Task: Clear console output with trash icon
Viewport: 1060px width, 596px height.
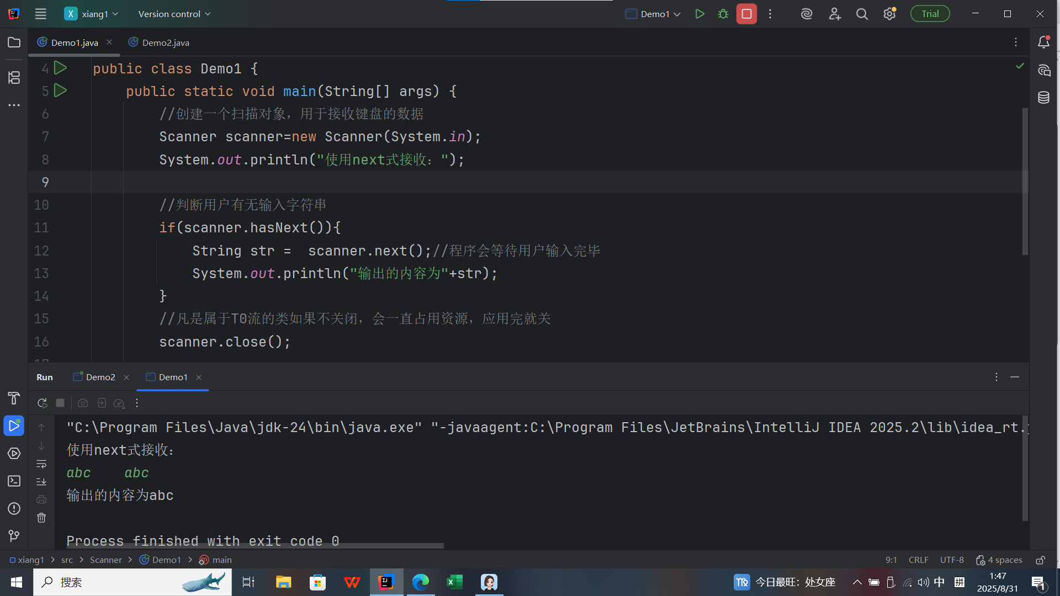Action: 41,518
